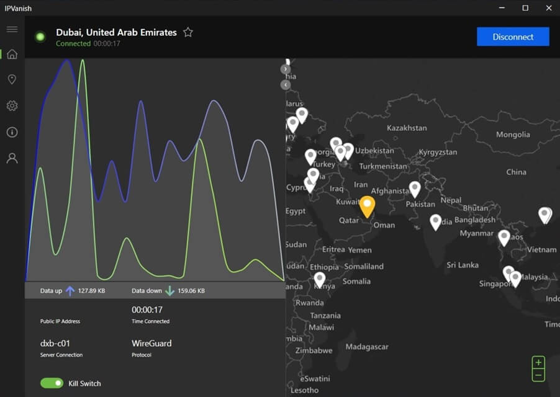
Task: Open the Account profile icon in sidebar
Action: tap(12, 158)
